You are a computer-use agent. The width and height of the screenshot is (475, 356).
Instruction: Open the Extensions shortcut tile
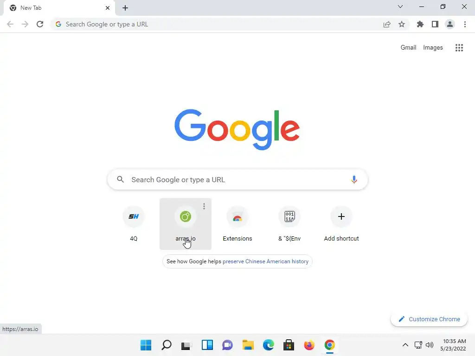point(237,224)
